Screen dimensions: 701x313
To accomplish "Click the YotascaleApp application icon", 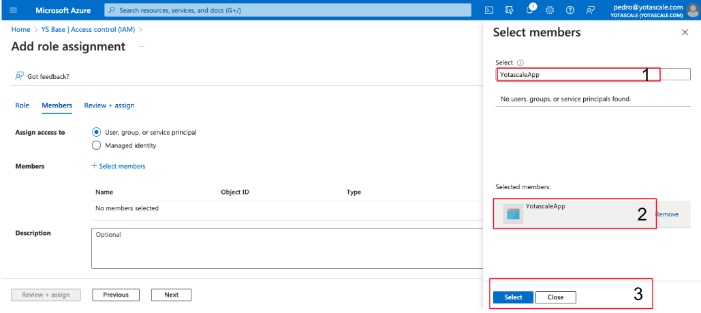I will [513, 214].
